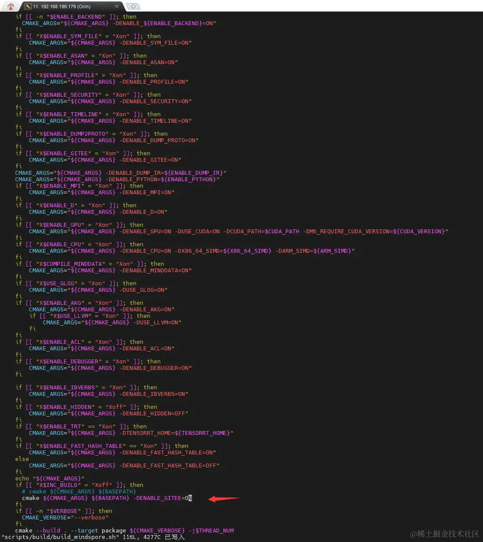This screenshot has width=483, height=542.
Task: Click the cmake line ending with -DENABLE_GITEE=ON
Action: point(107,498)
